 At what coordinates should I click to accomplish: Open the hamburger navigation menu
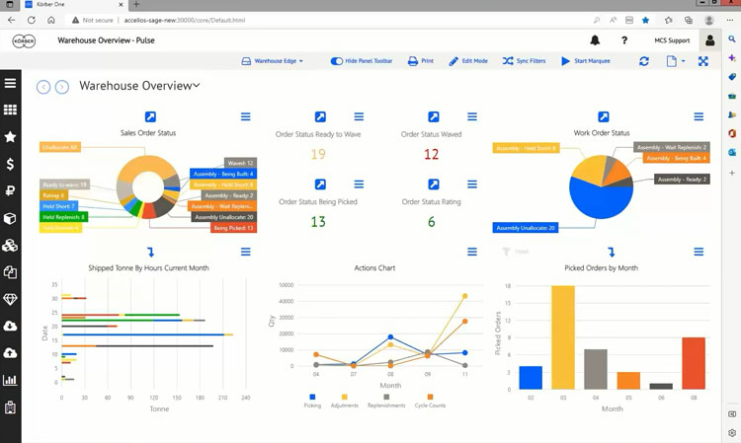pyautogui.click(x=11, y=85)
